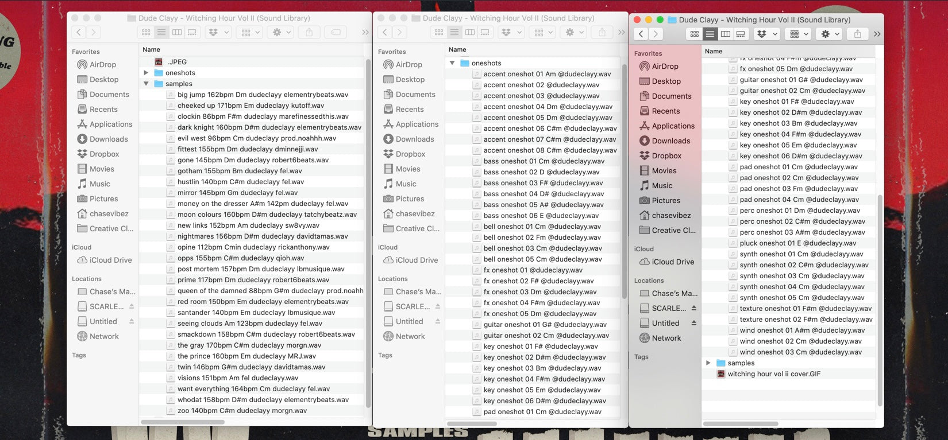The image size is (948, 440).
Task: Click the Share button in the right window toolbar
Action: click(x=857, y=34)
